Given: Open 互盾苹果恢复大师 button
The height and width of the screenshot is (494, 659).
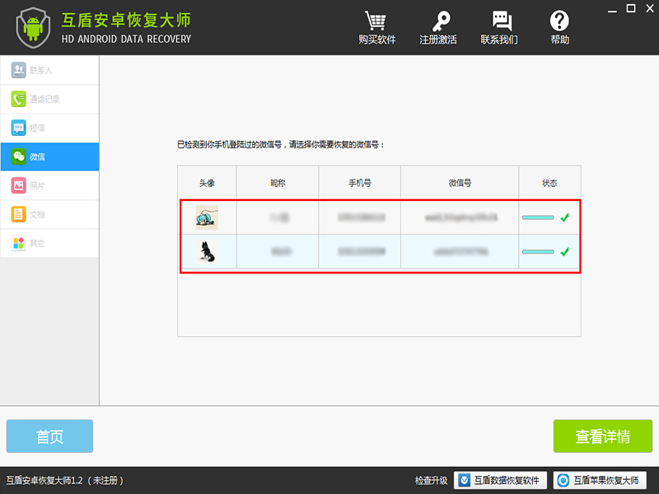Looking at the screenshot, I should (x=600, y=480).
